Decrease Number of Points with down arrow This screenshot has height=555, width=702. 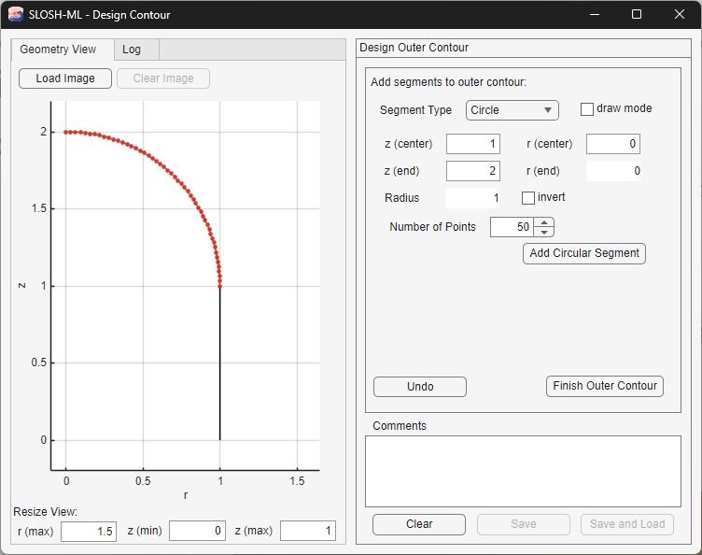[544, 232]
